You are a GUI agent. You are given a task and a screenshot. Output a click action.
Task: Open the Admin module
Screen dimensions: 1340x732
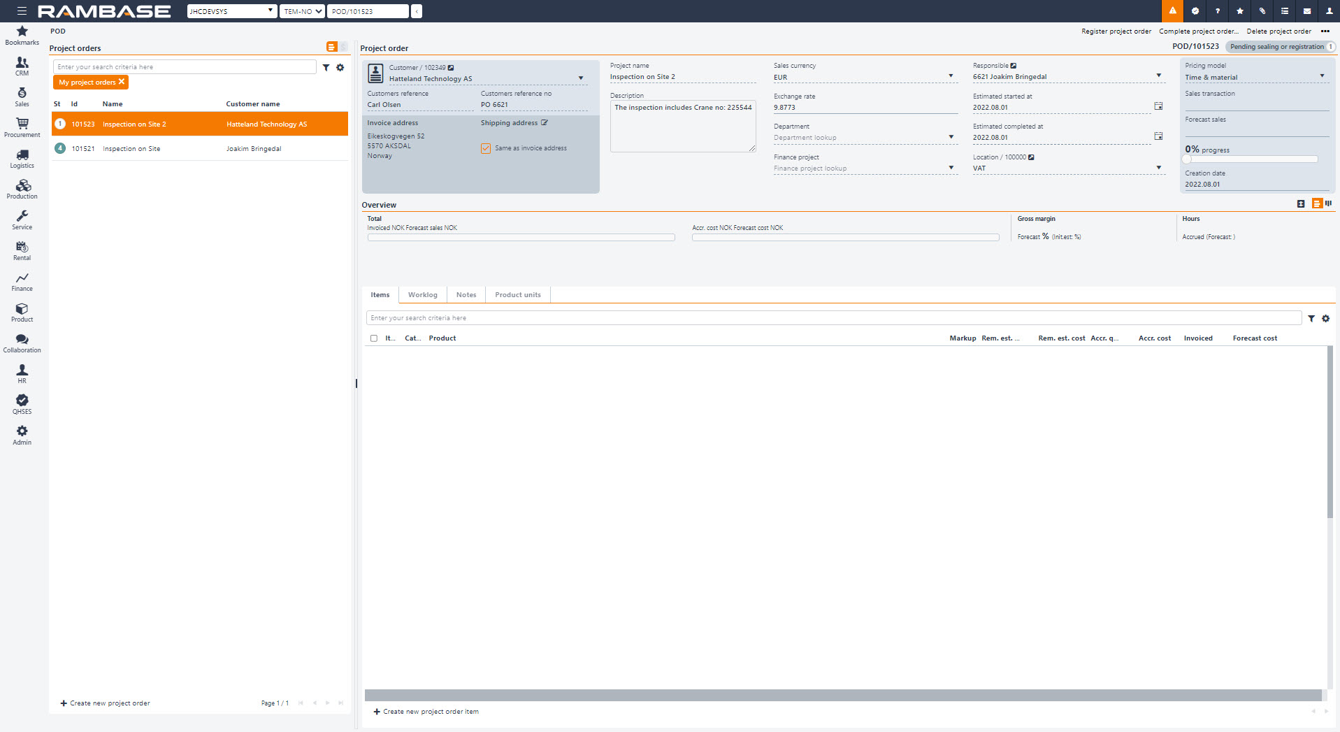22,436
